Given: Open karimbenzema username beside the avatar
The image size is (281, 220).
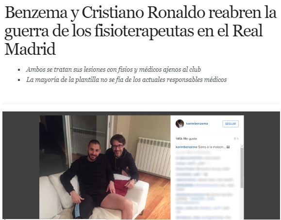Looking at the screenshot, I should pos(197,124).
